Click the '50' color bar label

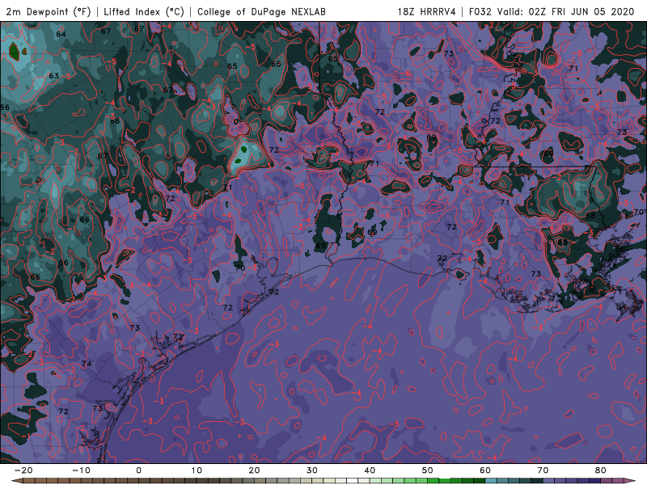point(428,470)
